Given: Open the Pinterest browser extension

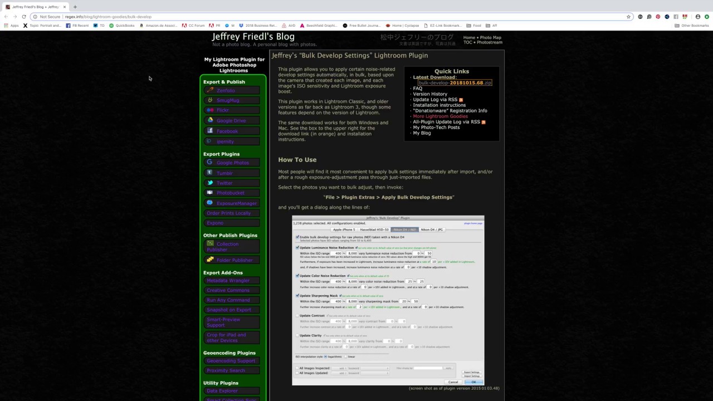Looking at the screenshot, I should (x=658, y=17).
